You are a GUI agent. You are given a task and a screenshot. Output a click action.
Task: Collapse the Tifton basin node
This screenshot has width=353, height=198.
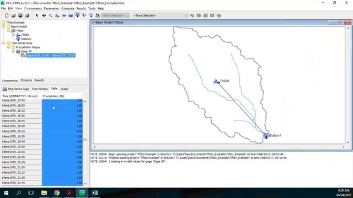click(x=9, y=31)
